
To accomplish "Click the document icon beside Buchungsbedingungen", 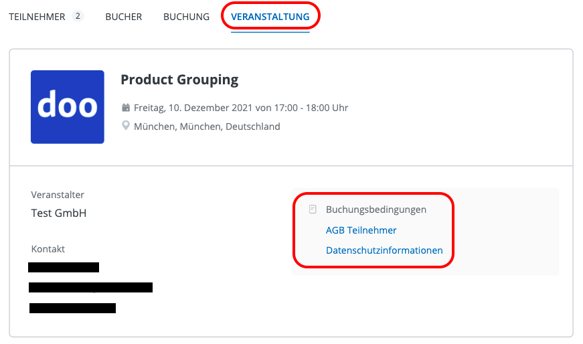I will (313, 209).
